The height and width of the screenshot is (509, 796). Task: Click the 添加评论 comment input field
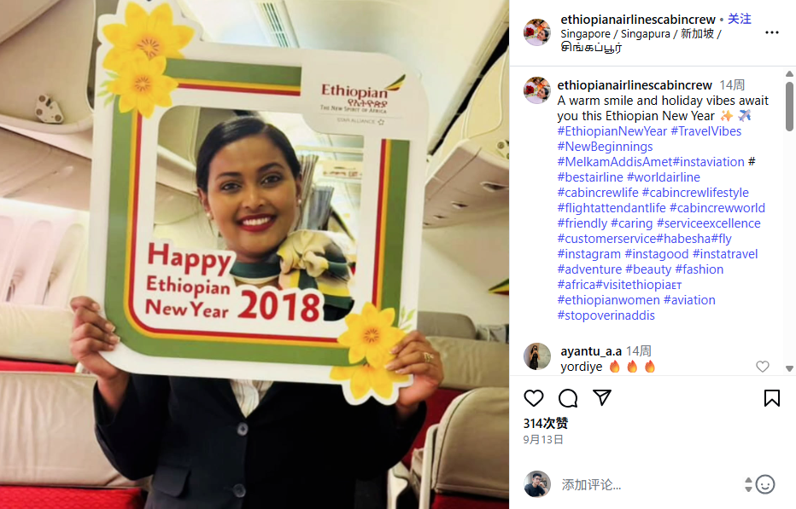coord(650,485)
